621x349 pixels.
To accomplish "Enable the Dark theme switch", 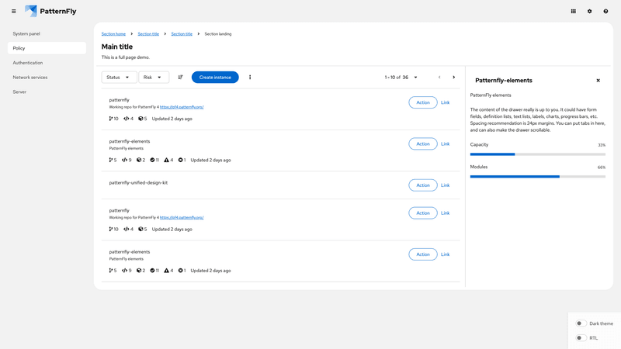I will point(581,323).
